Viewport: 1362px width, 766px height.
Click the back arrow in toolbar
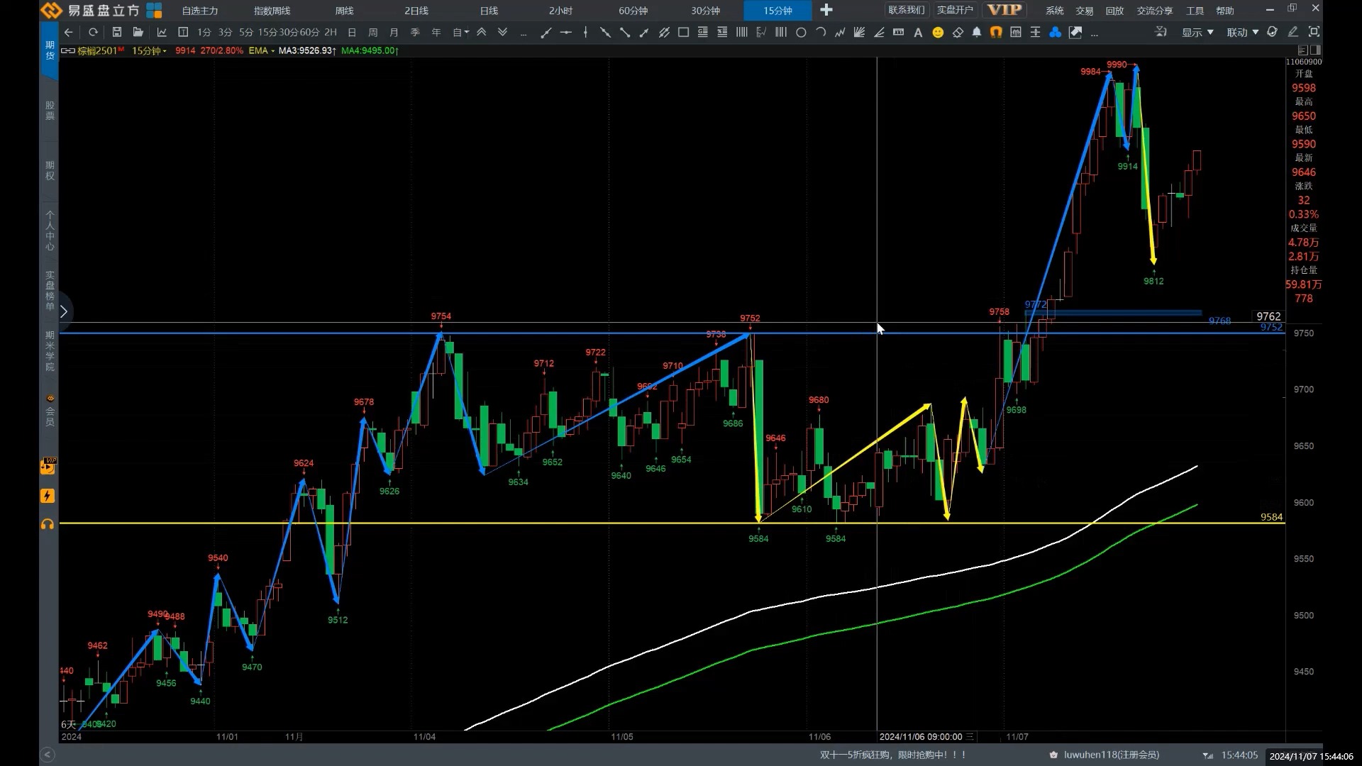tap(68, 32)
